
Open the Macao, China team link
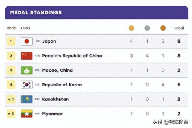click(57, 70)
